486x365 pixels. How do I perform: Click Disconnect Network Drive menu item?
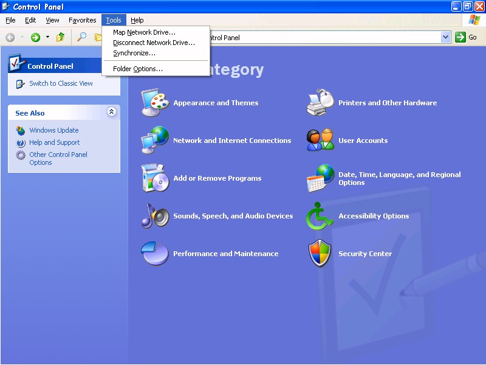point(154,43)
